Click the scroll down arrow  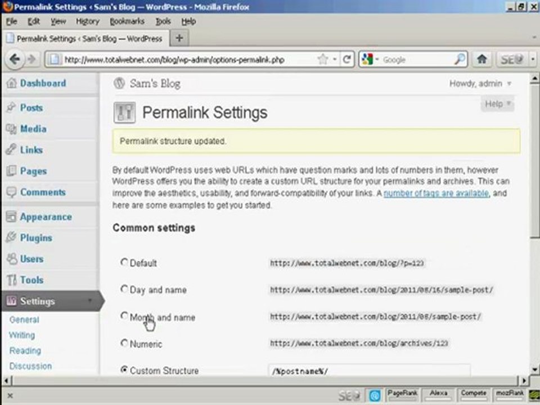click(534, 369)
